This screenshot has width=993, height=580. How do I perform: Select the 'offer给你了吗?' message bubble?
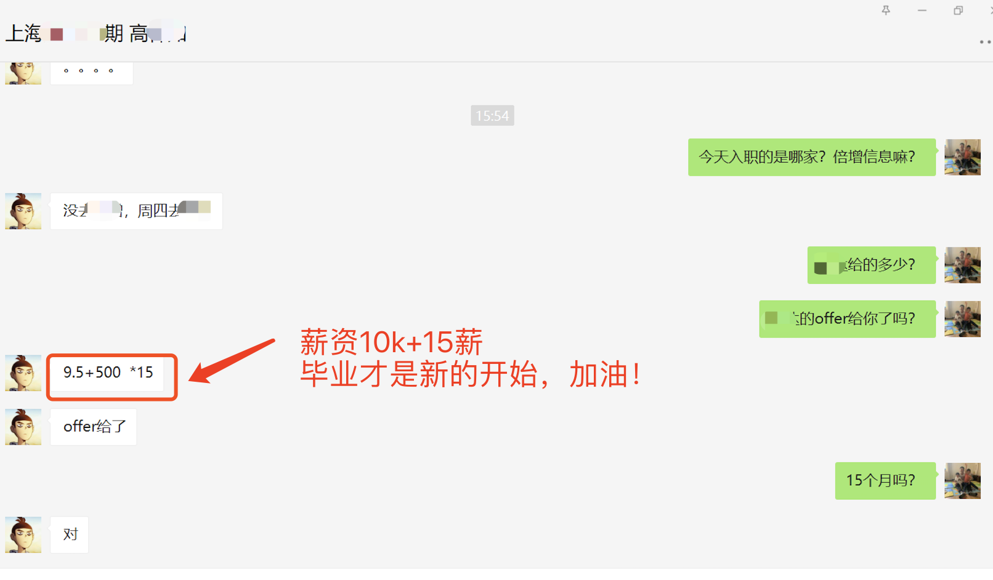(848, 319)
